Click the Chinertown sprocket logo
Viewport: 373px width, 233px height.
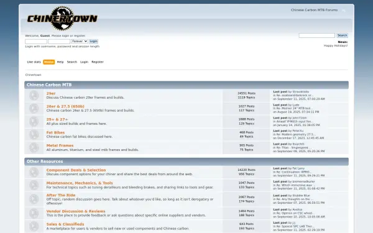click(62, 18)
